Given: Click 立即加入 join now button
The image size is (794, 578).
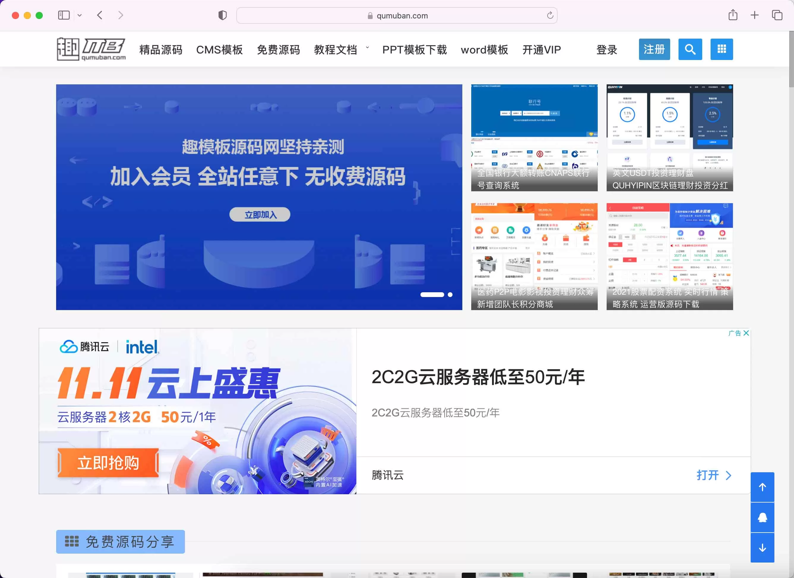Looking at the screenshot, I should (259, 214).
